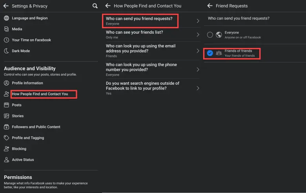Open Stories settings
Image resolution: width=306 pixels, height=193 pixels.
[x=18, y=116]
